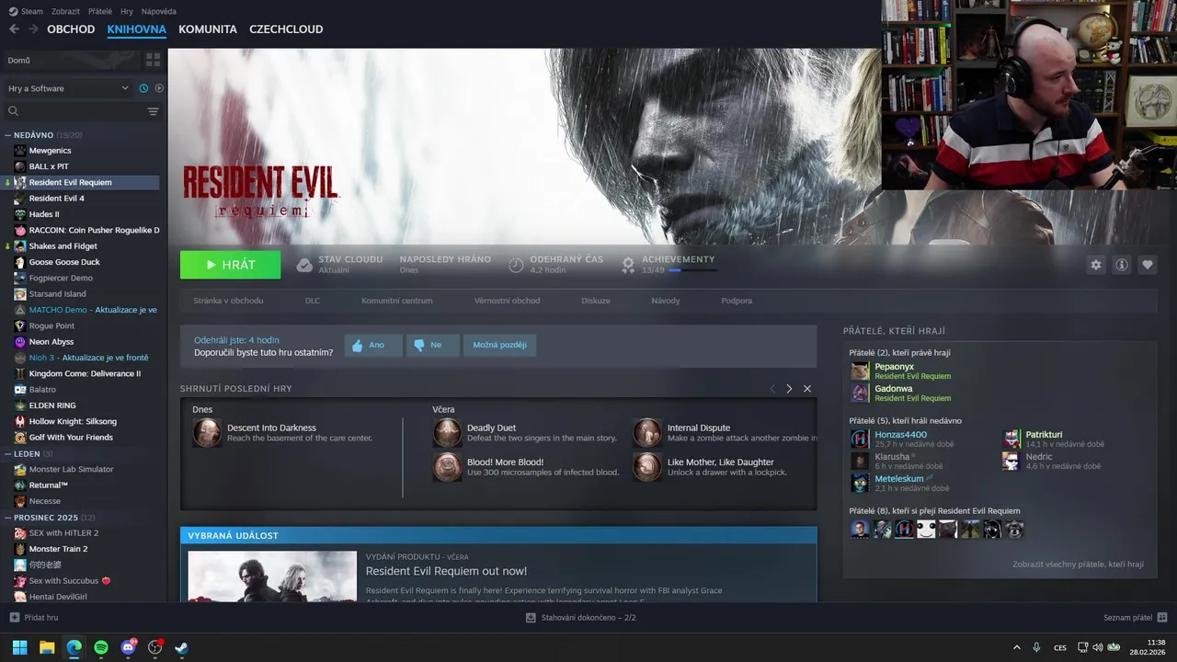Collapse the NEDÁVNO category

coord(7,135)
